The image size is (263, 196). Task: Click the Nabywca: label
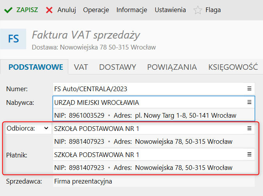[x=20, y=102]
